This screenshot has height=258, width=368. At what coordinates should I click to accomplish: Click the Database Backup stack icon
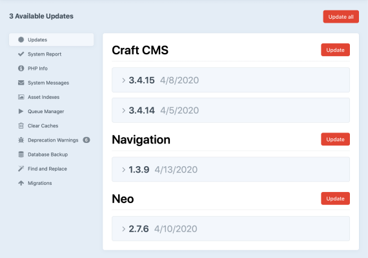click(21, 155)
